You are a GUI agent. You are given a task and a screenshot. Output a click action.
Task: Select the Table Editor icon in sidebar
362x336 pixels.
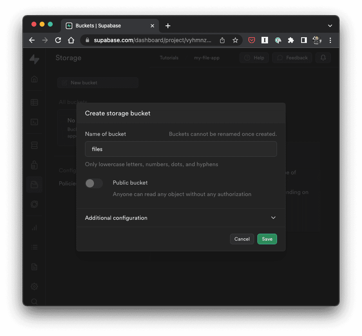pyautogui.click(x=34, y=102)
